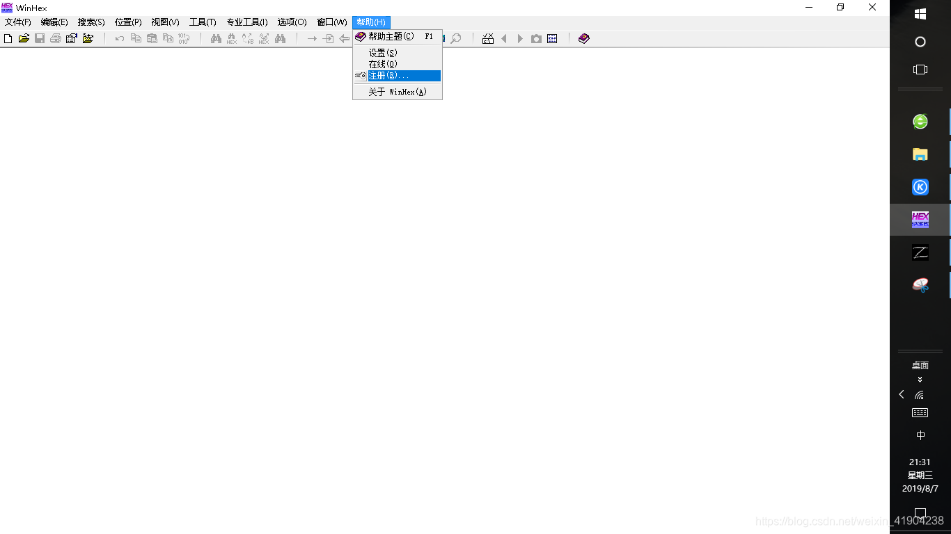The width and height of the screenshot is (951, 534).
Task: Open Task View on the taskbar
Action: (920, 70)
